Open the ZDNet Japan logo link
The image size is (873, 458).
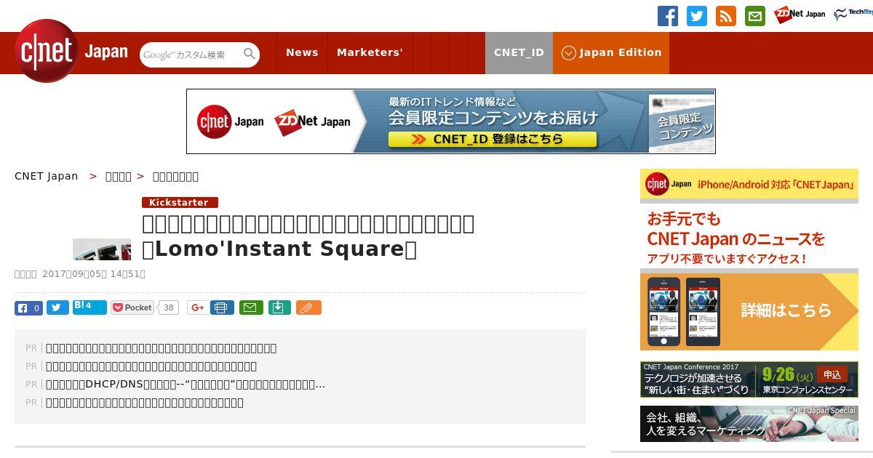point(800,15)
